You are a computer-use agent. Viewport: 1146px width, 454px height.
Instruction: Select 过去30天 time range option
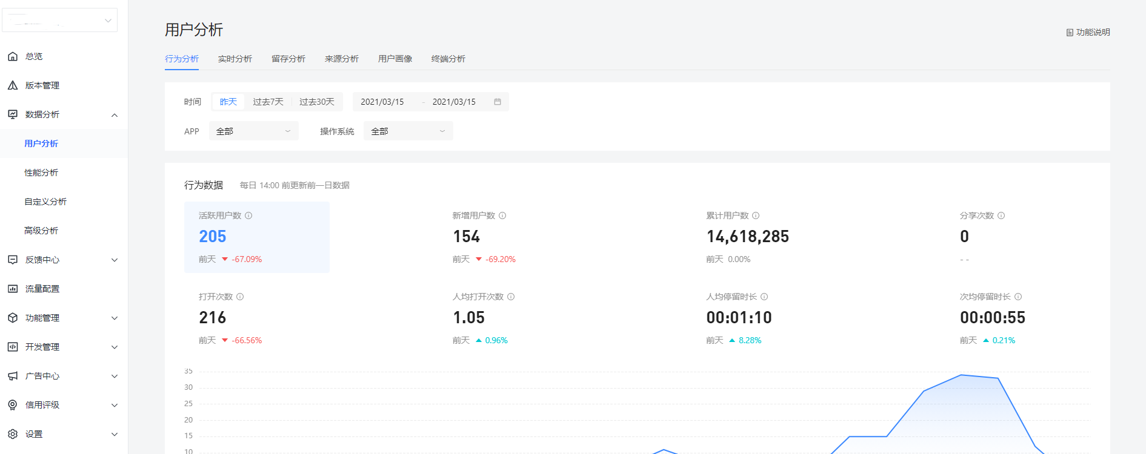pos(317,102)
